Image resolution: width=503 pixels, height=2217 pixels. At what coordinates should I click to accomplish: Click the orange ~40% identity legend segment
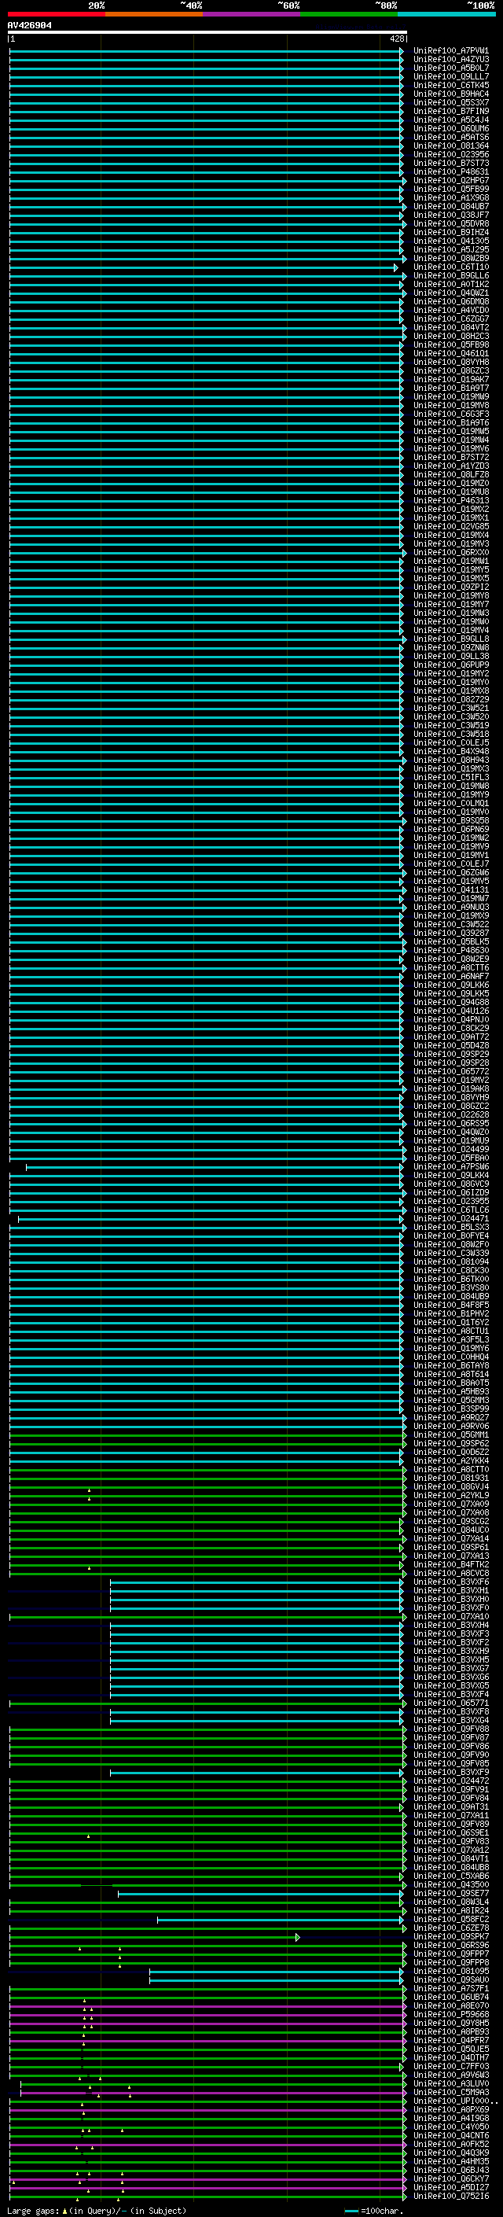[154, 14]
